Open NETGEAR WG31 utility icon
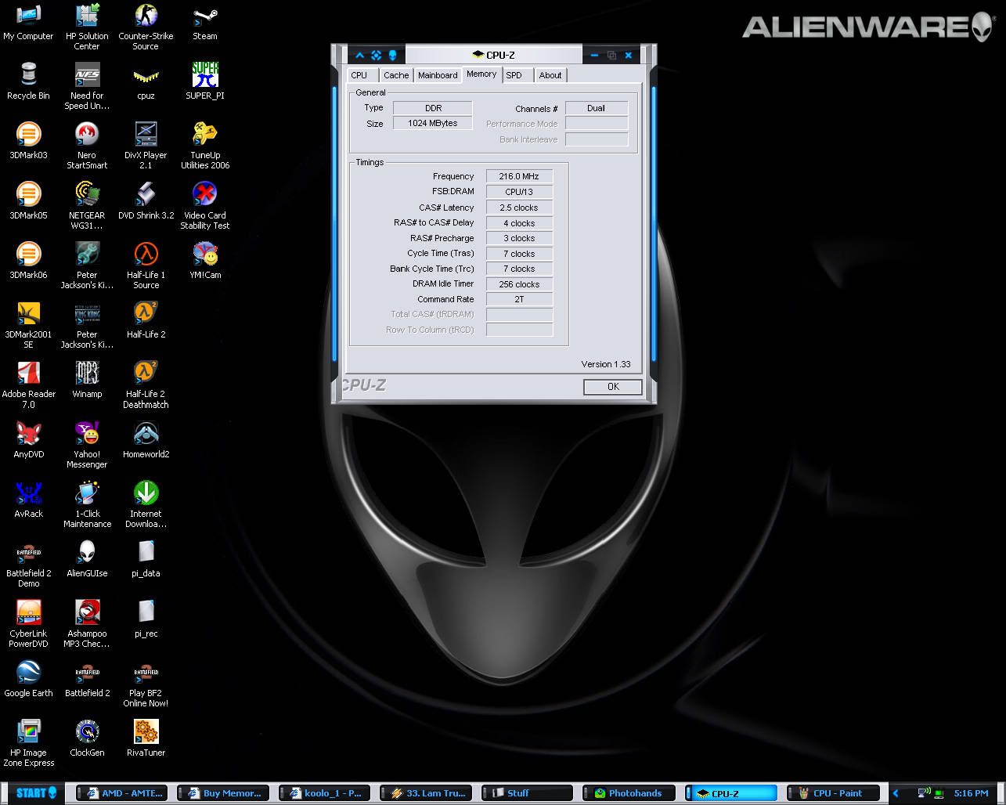Viewport: 1006px width, 805px height. pyautogui.click(x=87, y=206)
